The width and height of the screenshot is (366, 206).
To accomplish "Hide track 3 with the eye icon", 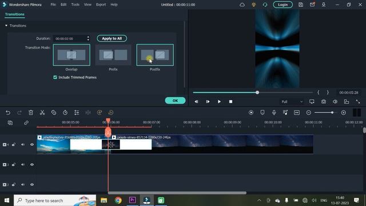I will [32, 165].
